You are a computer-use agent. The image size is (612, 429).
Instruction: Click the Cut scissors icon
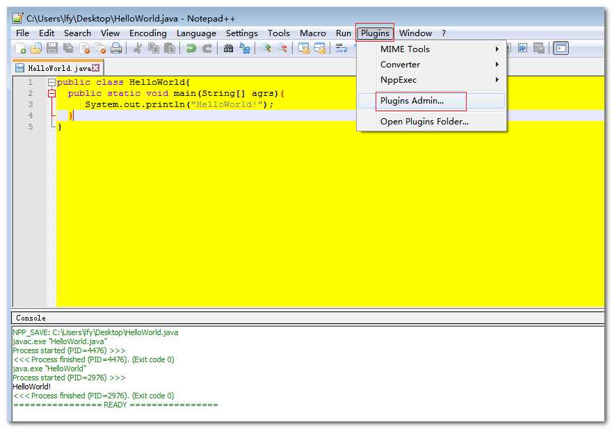[137, 49]
